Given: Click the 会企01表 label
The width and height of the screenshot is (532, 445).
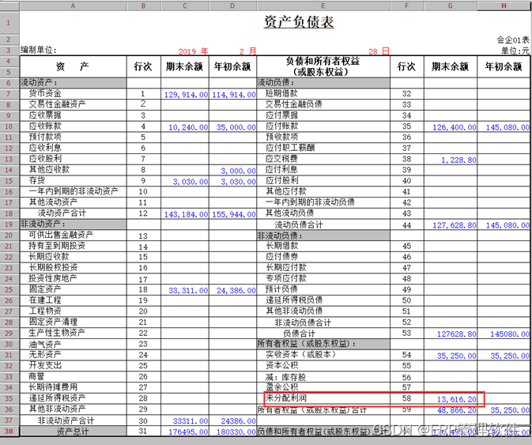Looking at the screenshot, I should (513, 40).
